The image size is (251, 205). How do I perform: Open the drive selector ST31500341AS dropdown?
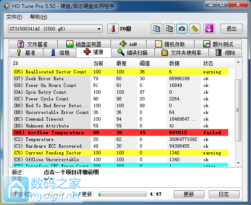point(55,29)
